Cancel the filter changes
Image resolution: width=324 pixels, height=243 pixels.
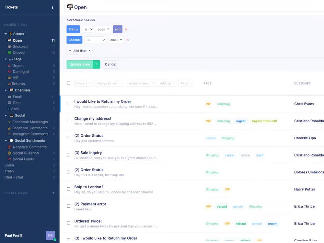click(x=110, y=64)
